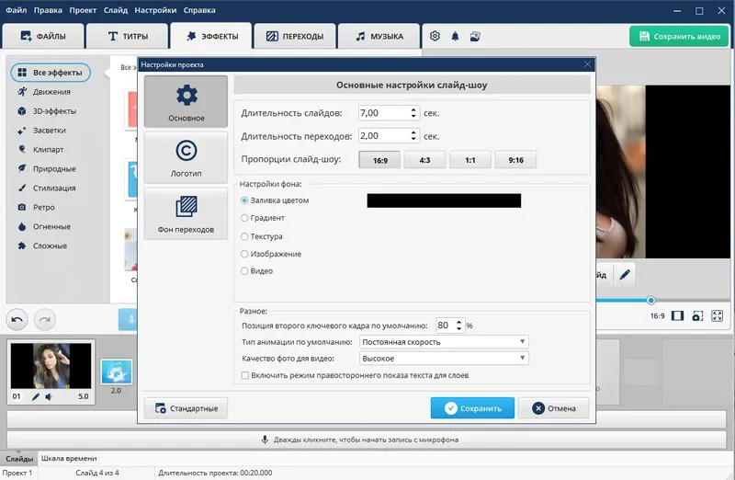Select Градиент background option
This screenshot has width=735, height=480.
coord(244,218)
